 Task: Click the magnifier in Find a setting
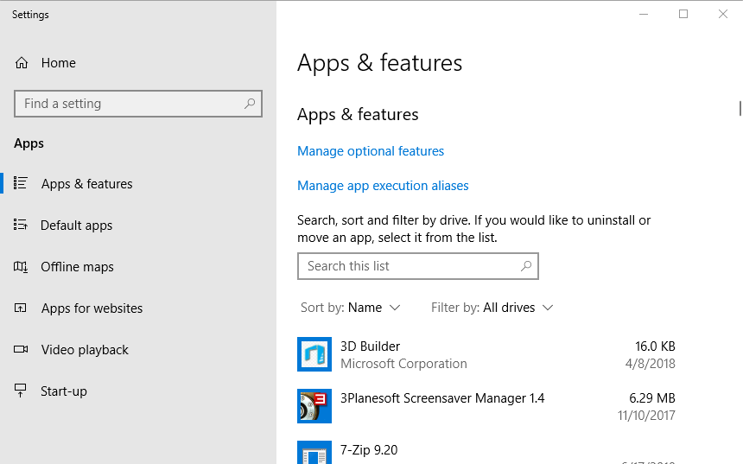249,104
